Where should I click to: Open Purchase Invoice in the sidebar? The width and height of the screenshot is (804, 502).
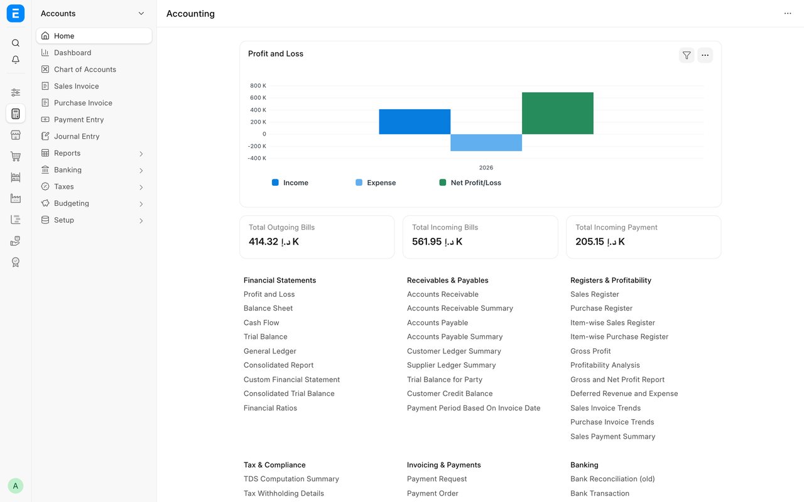94,103
